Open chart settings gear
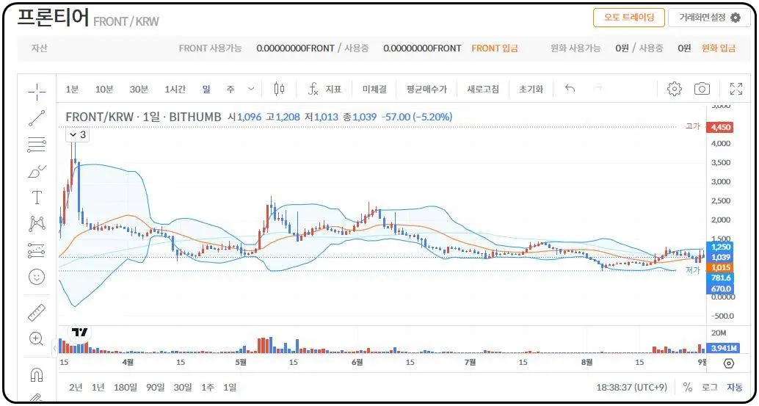759x406 pixels. coord(675,89)
